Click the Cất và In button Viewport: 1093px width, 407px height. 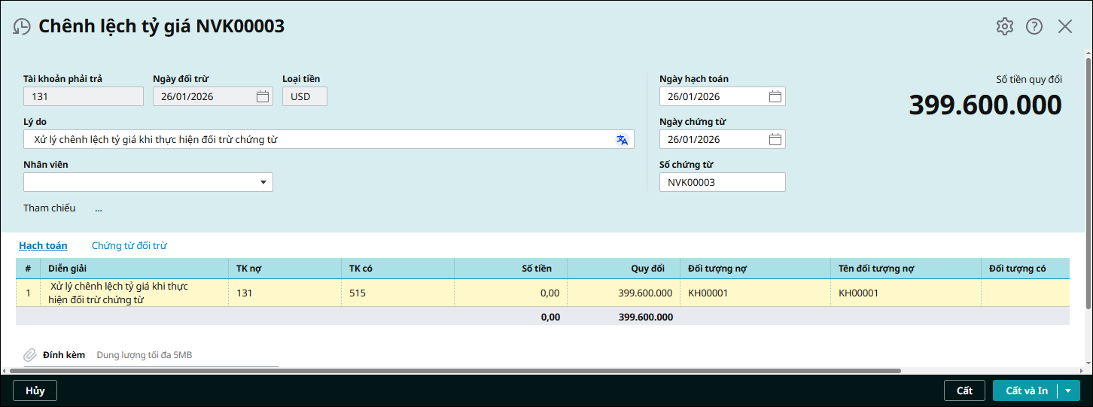coord(1026,390)
